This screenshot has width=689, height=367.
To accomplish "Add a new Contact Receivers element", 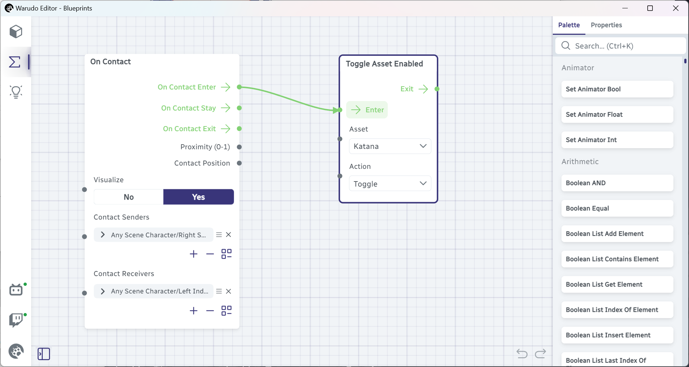I will (x=194, y=311).
